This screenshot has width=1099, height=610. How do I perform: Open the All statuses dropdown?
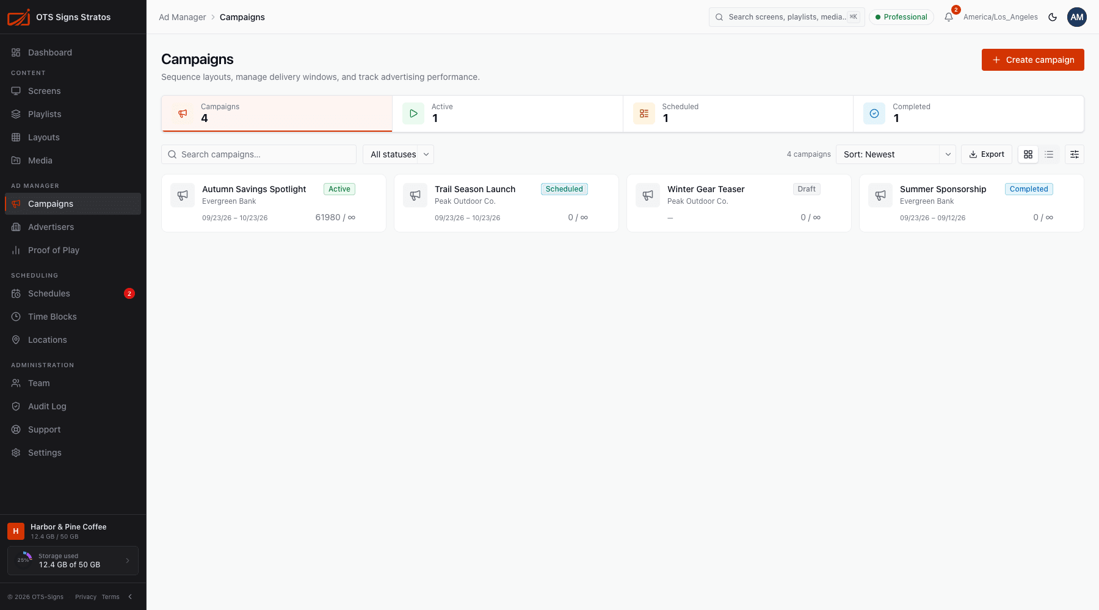point(398,154)
